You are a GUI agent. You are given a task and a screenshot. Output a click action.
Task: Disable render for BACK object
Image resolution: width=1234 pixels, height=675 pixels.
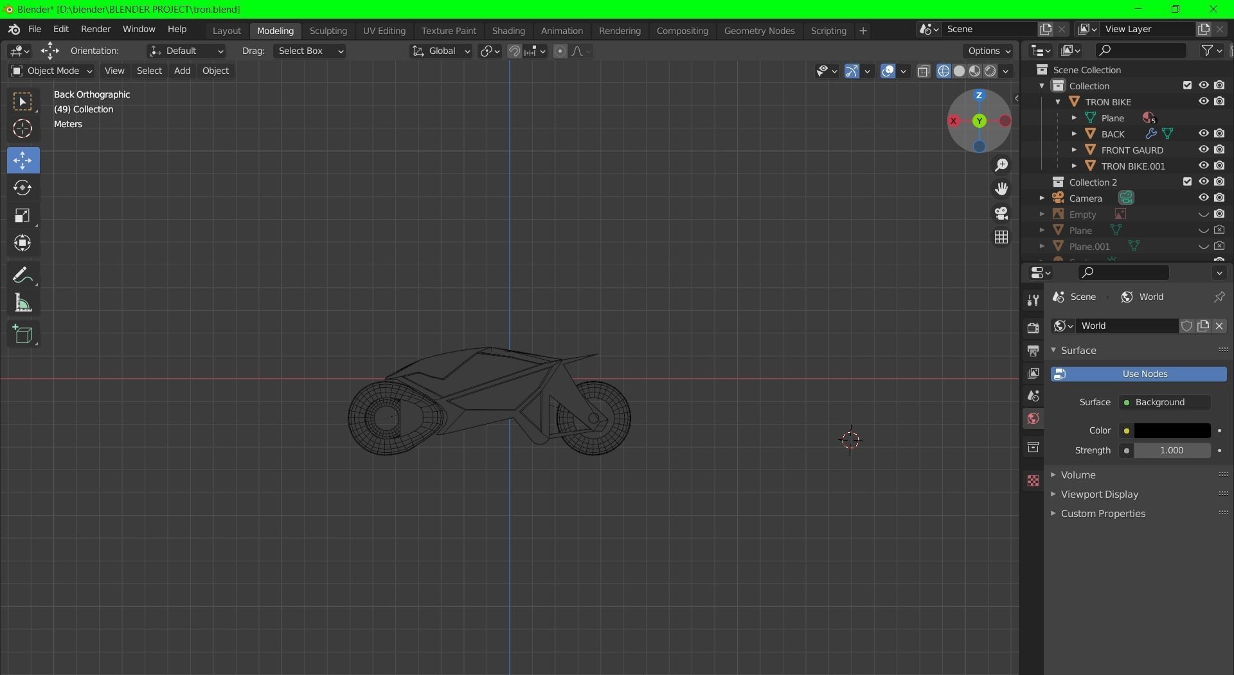[1219, 134]
